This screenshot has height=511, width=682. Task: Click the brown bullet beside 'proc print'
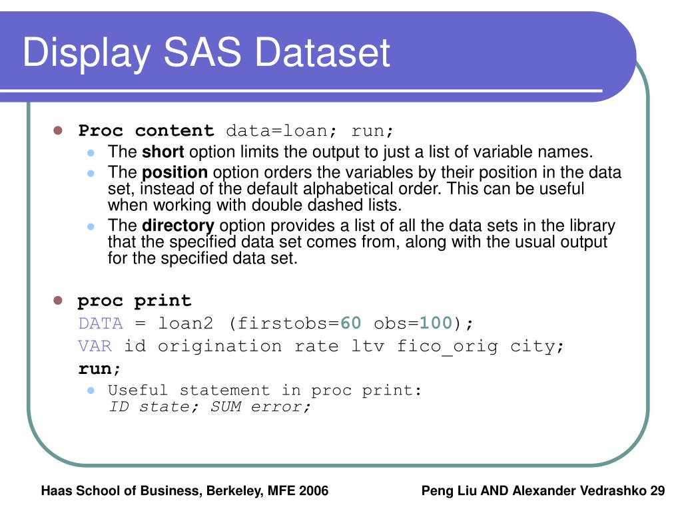pyautogui.click(x=58, y=301)
